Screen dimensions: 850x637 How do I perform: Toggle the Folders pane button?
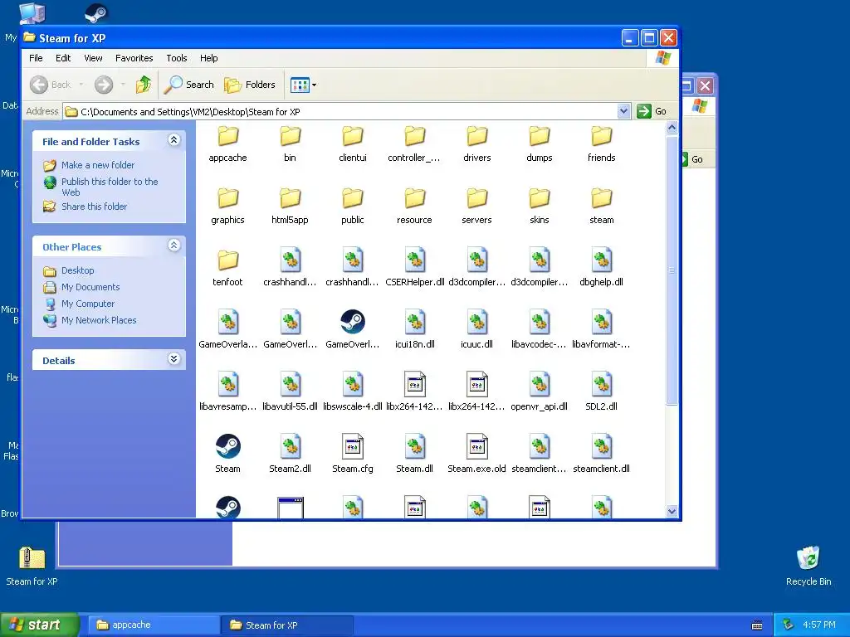(x=250, y=85)
